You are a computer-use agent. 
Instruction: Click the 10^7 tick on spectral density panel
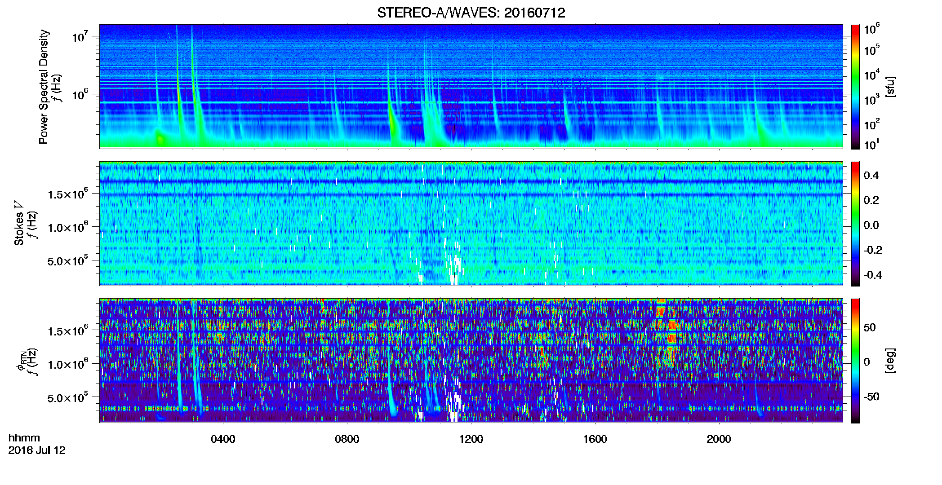click(x=80, y=36)
